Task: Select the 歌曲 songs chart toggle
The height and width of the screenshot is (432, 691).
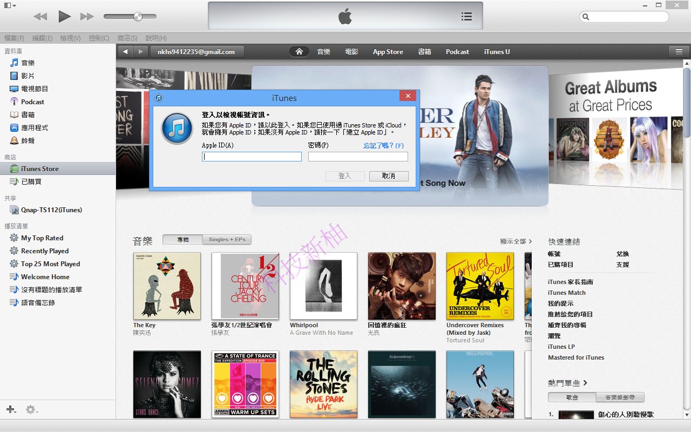Action: (572, 397)
